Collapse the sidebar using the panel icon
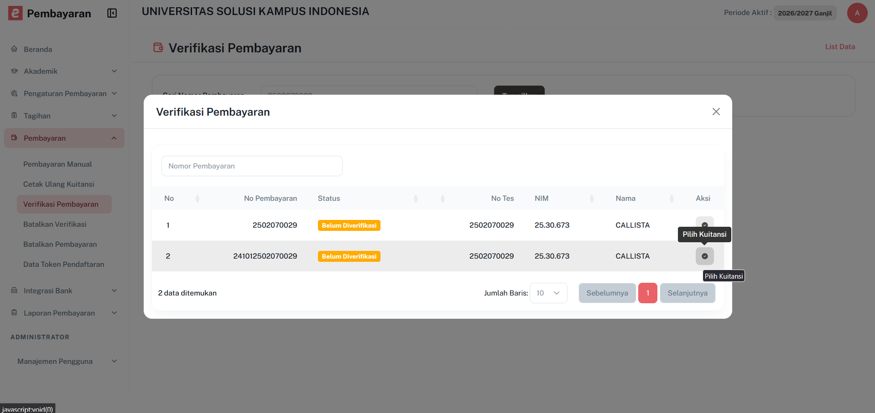Screen dimensions: 875x413 tap(112, 13)
